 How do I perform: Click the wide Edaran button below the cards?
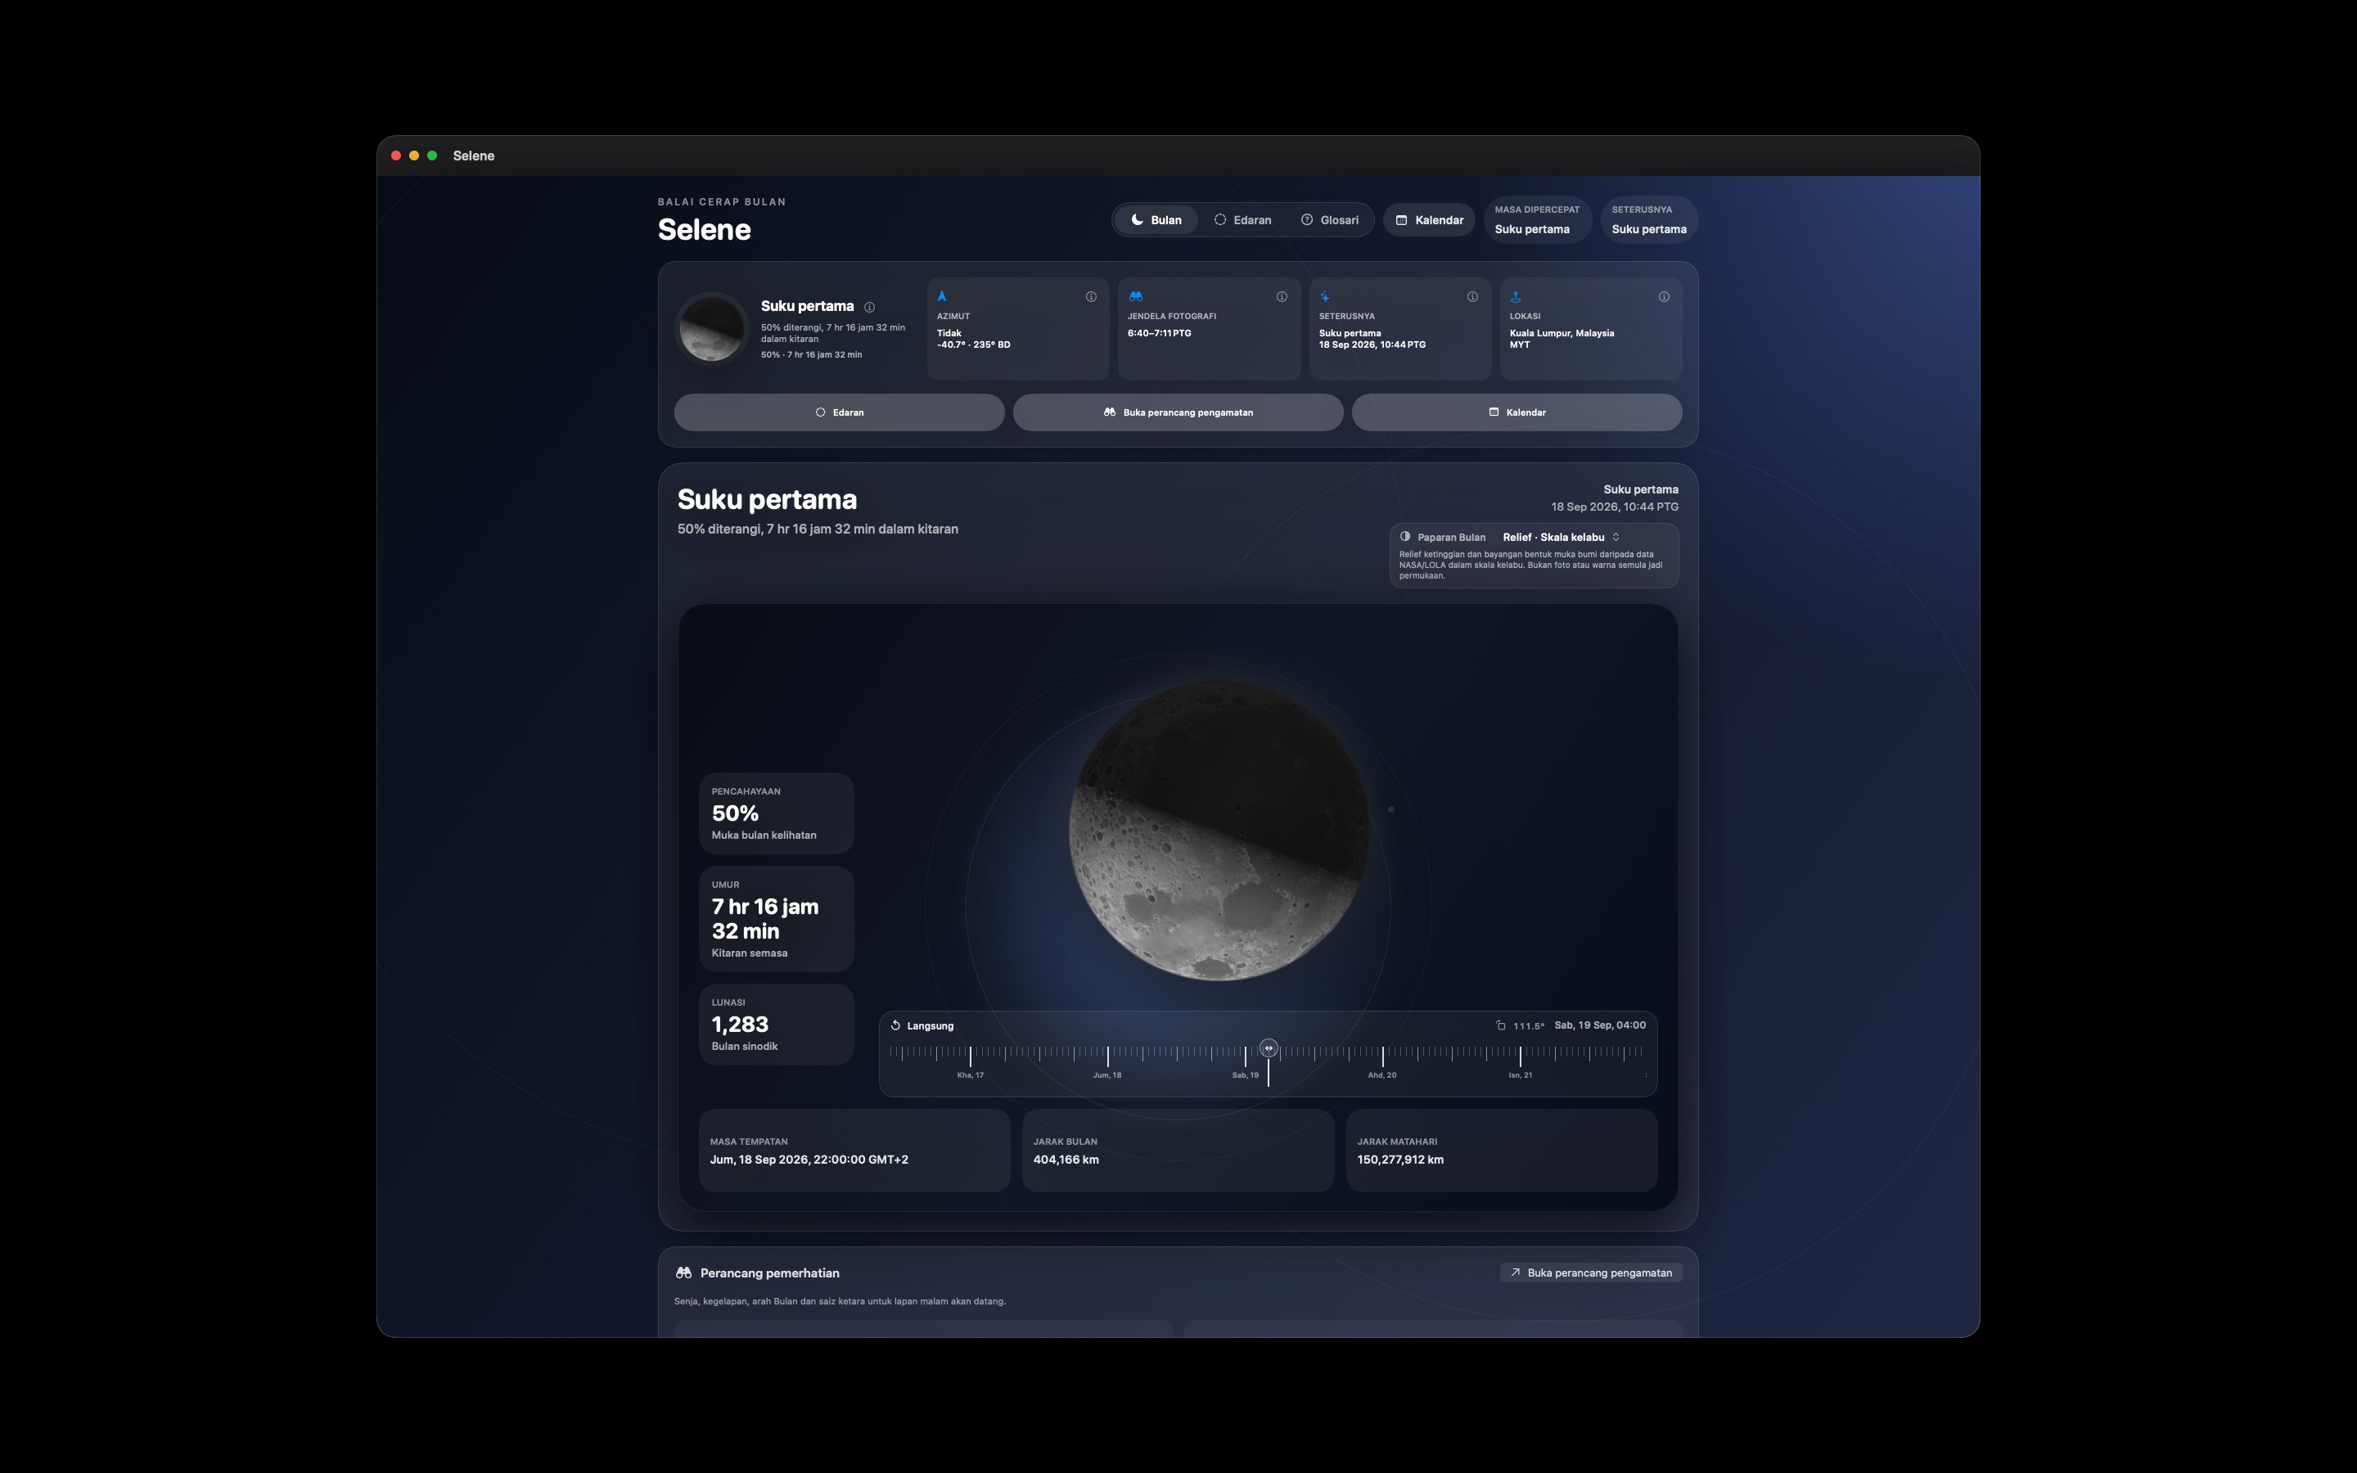click(x=840, y=412)
